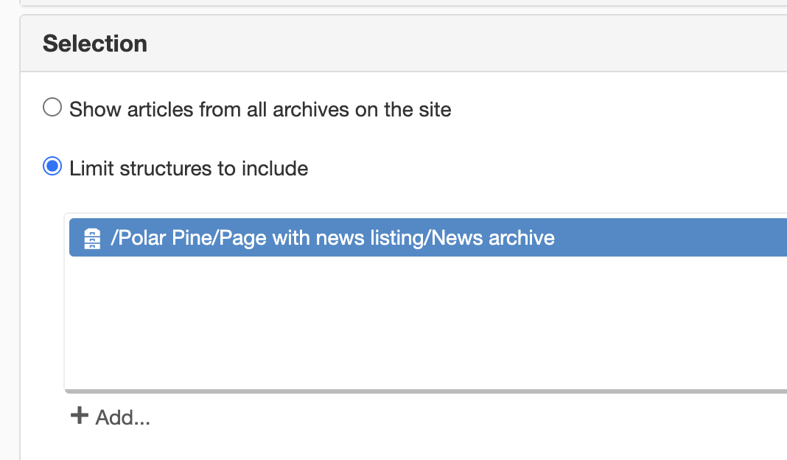Image resolution: width=787 pixels, height=460 pixels.
Task: Open the 'Add...' structure dialog
Action: coord(111,417)
